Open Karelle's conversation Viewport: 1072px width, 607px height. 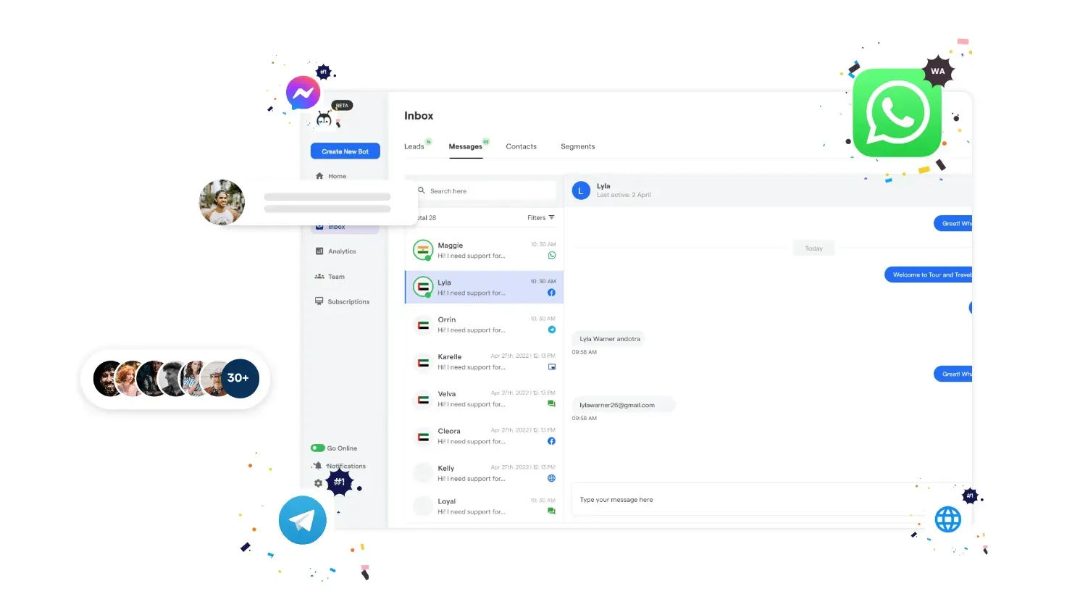click(x=484, y=361)
